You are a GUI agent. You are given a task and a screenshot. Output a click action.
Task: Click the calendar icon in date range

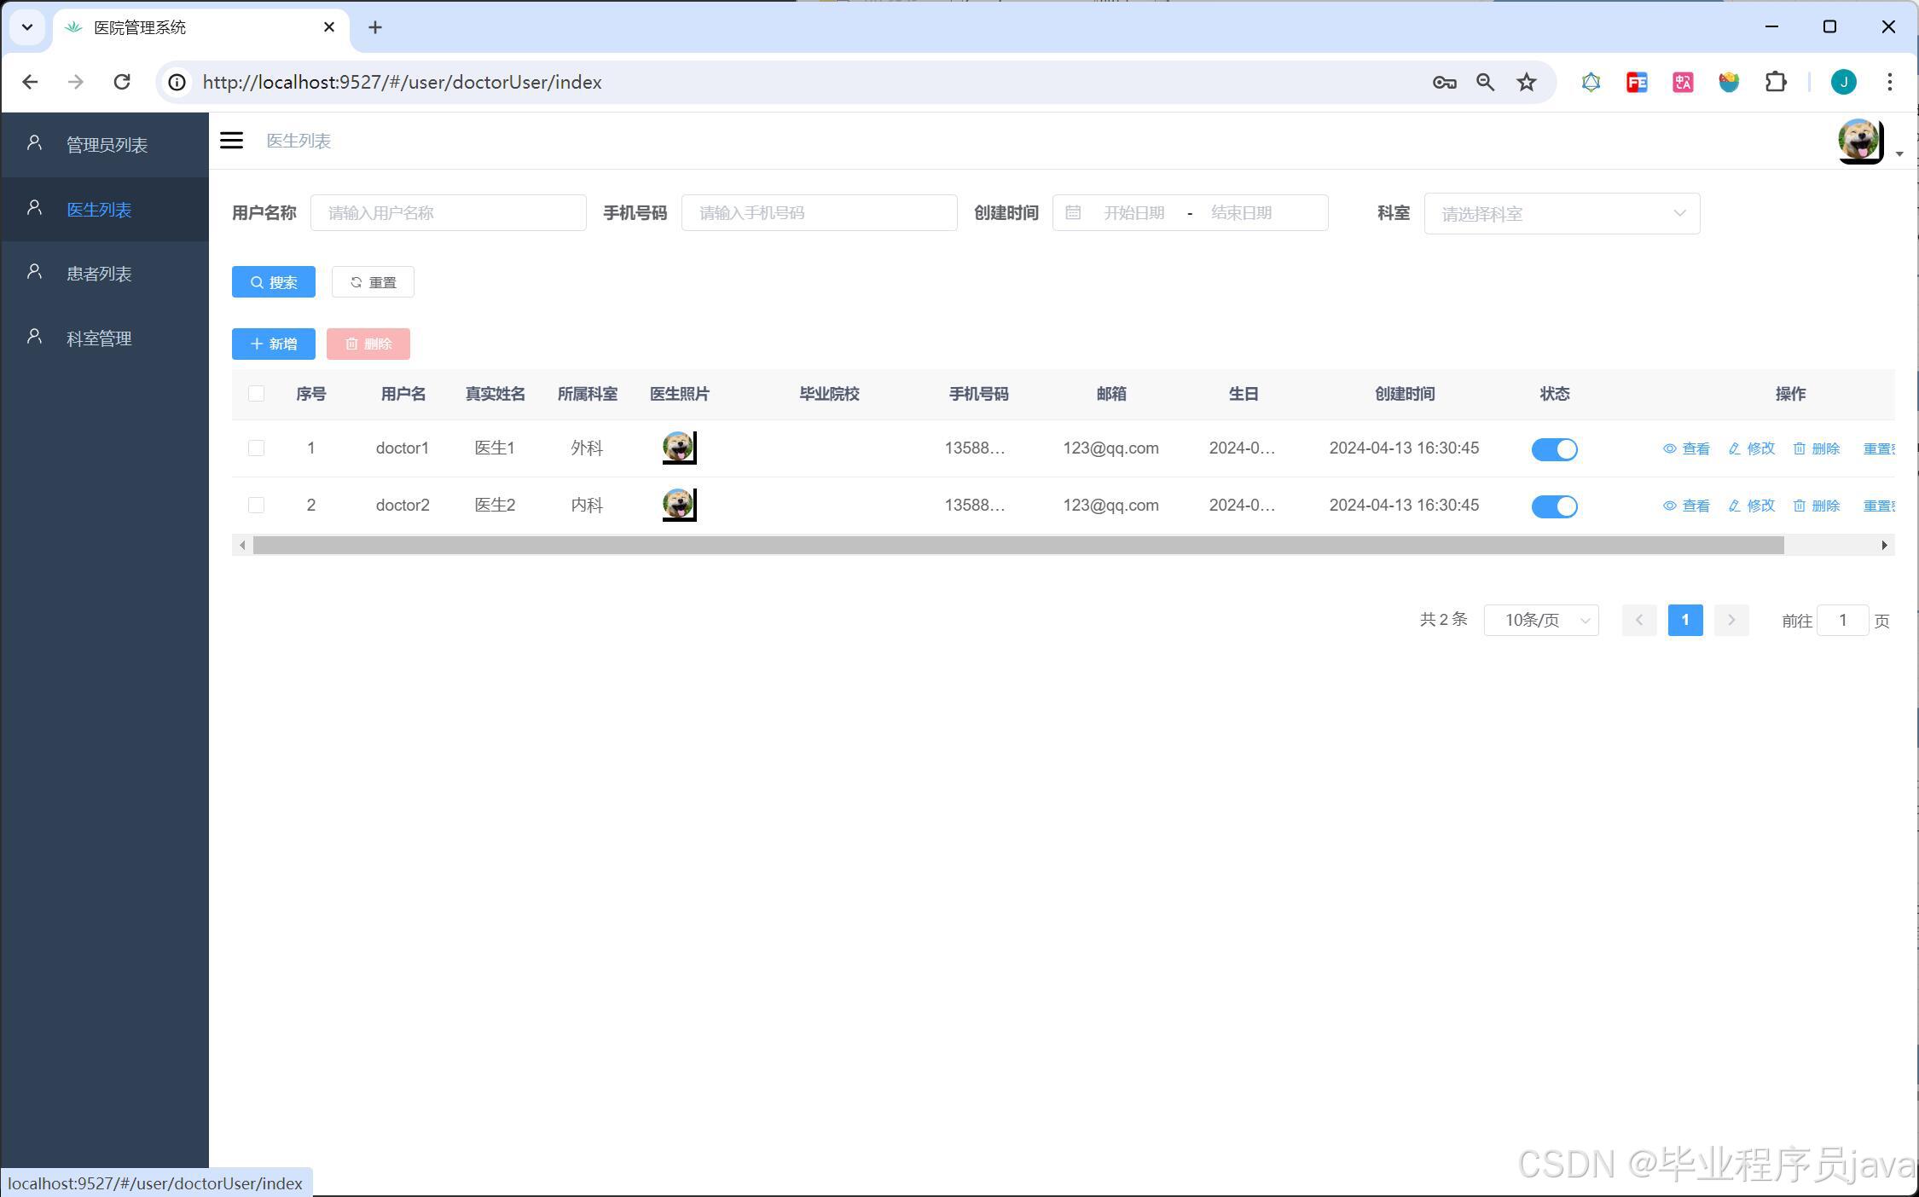1073,212
